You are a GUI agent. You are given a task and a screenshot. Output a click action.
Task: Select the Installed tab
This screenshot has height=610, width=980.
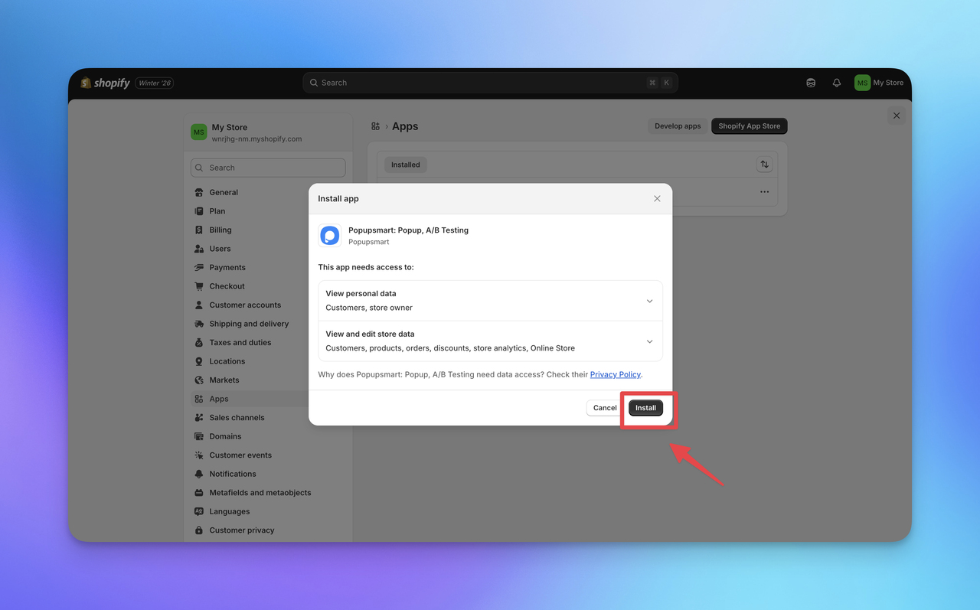[x=406, y=165]
